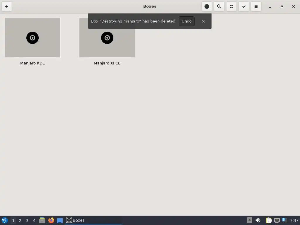Click the dark circle button in header bar
Viewport: 300px width, 225px height.
[x=207, y=6]
